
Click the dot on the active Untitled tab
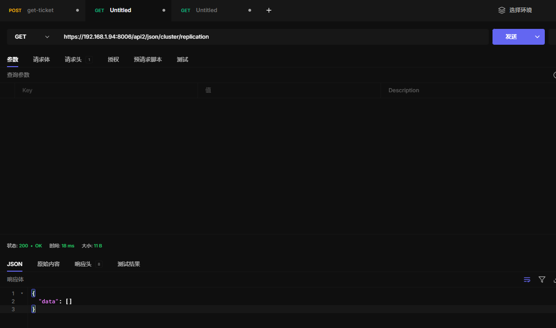pos(164,10)
